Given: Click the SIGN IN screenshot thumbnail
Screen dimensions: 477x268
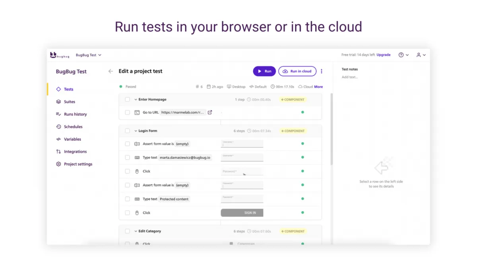Looking at the screenshot, I should tap(242, 213).
